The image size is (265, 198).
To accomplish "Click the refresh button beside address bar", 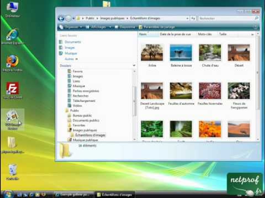I will (x=193, y=18).
